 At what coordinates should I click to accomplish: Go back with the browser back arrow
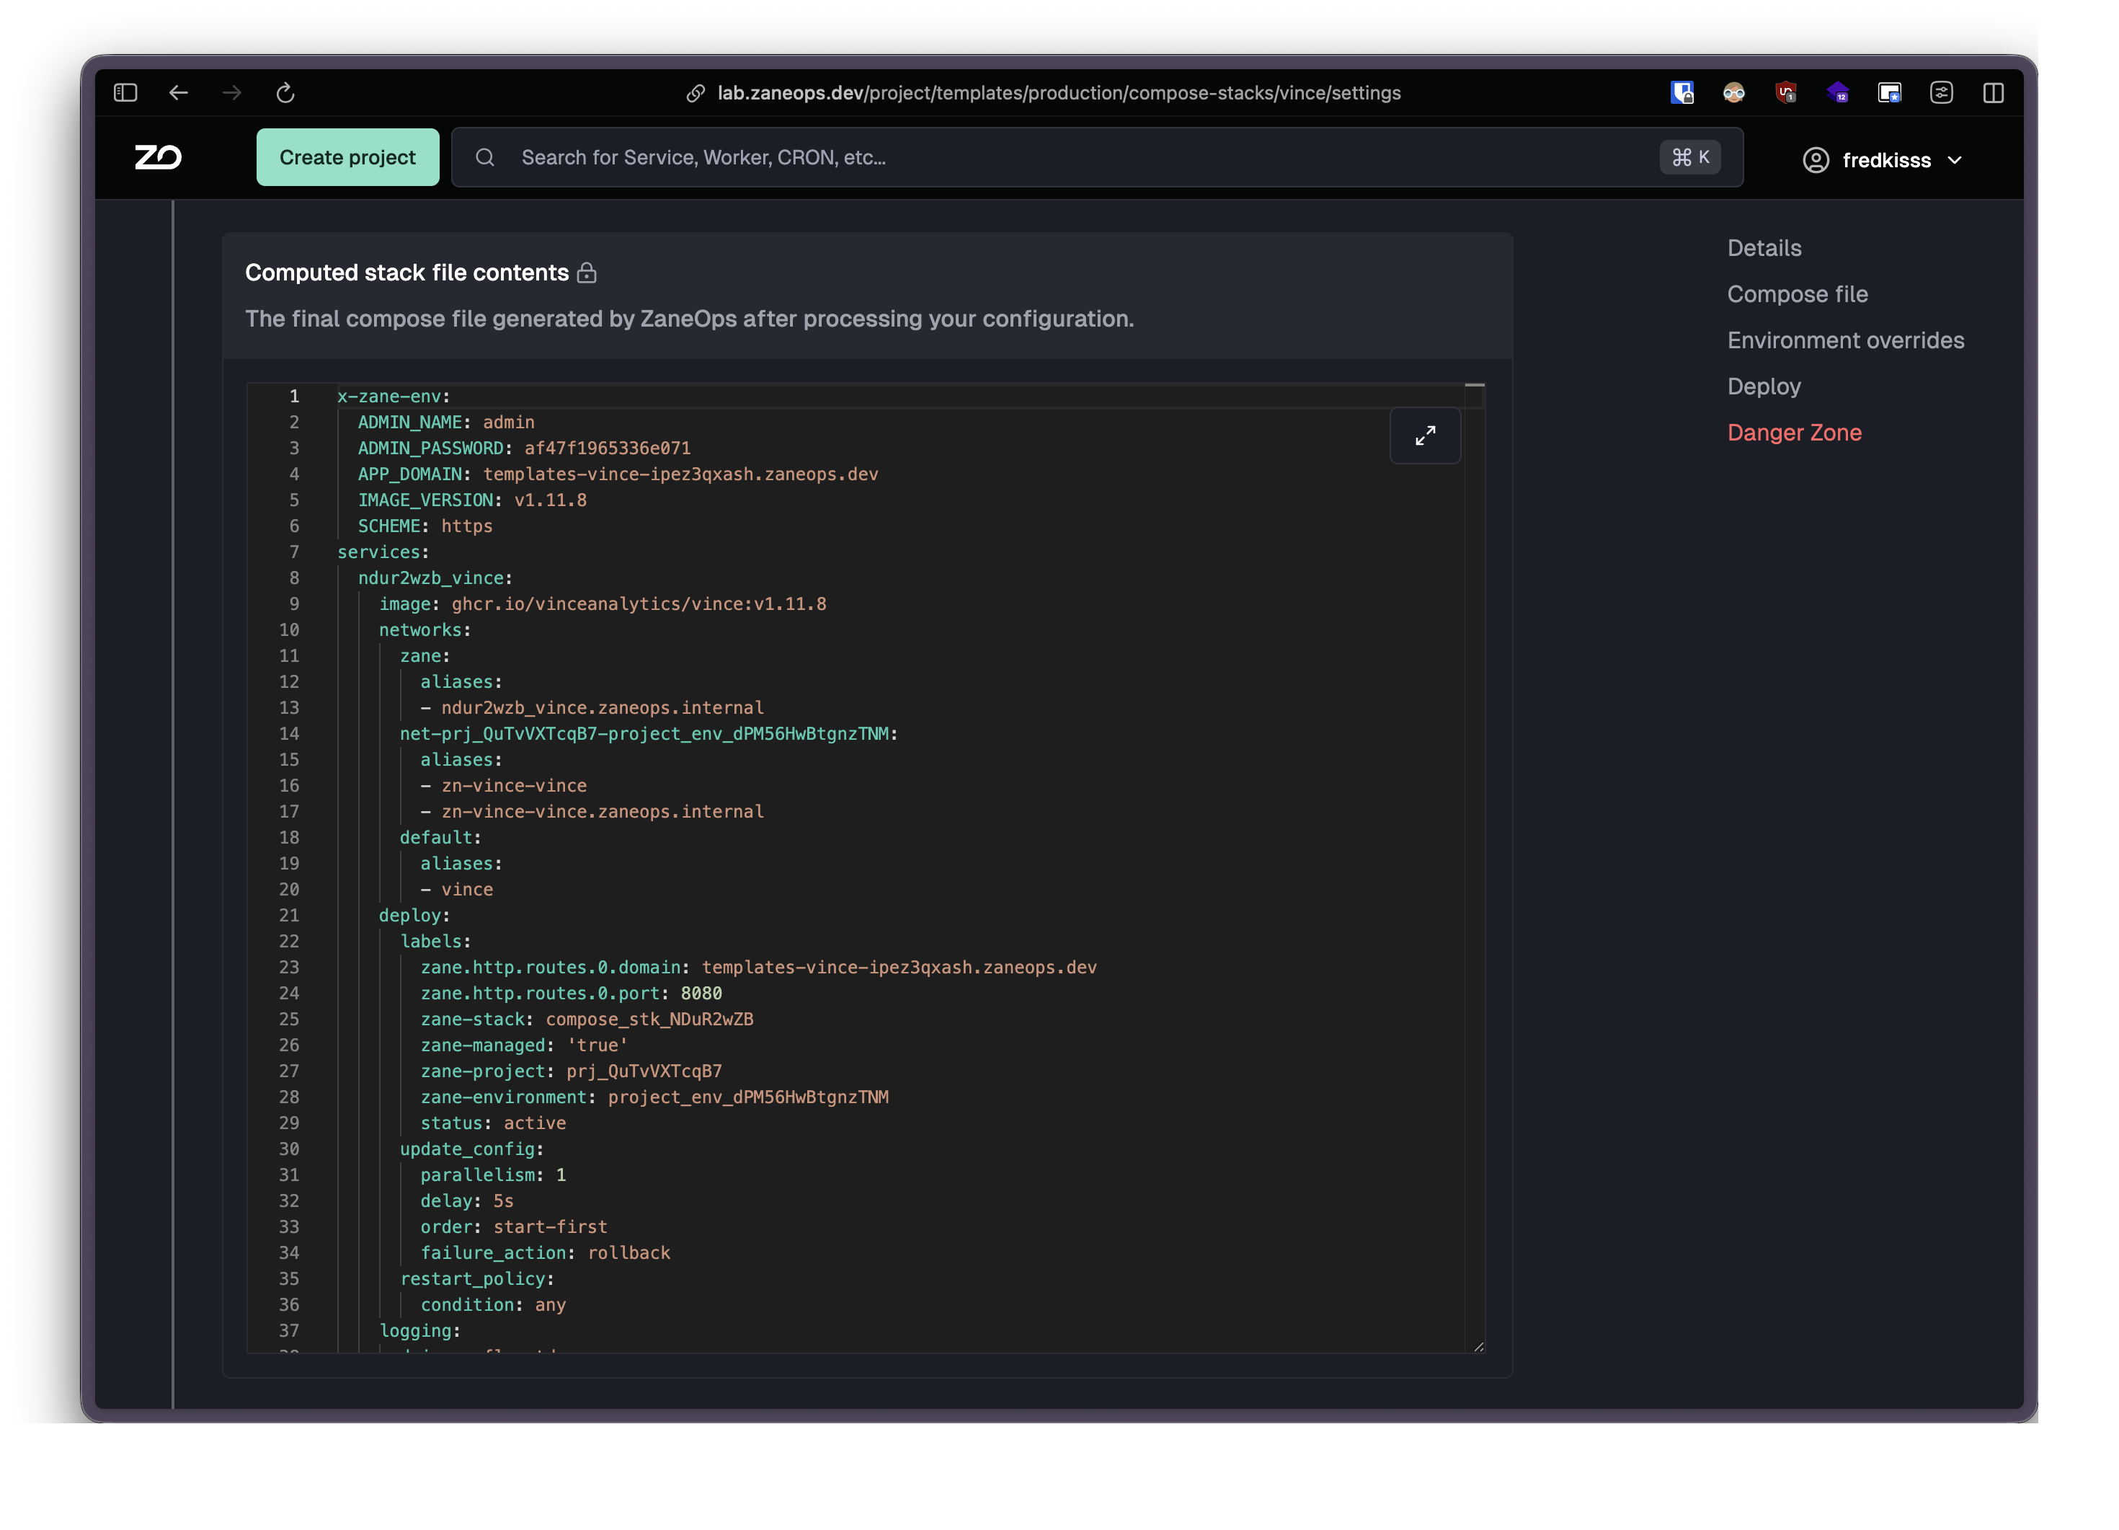coord(179,92)
